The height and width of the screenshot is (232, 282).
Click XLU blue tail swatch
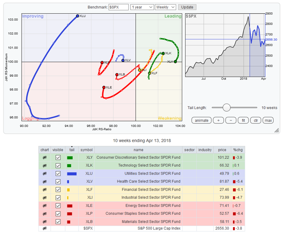pos(72,174)
